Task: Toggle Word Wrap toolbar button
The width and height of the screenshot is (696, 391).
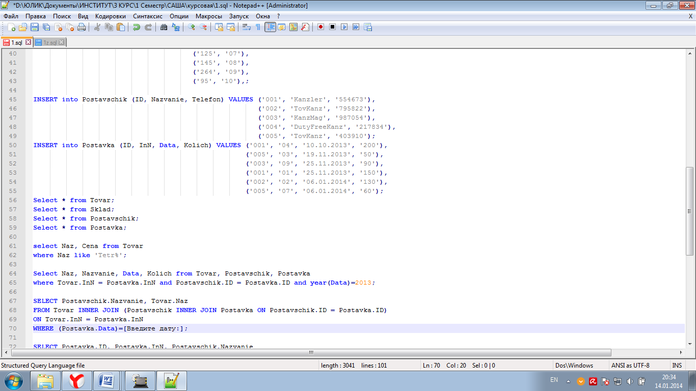Action: pos(246,27)
